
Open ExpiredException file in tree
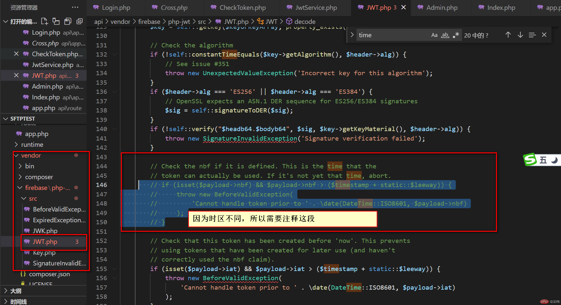click(x=59, y=220)
